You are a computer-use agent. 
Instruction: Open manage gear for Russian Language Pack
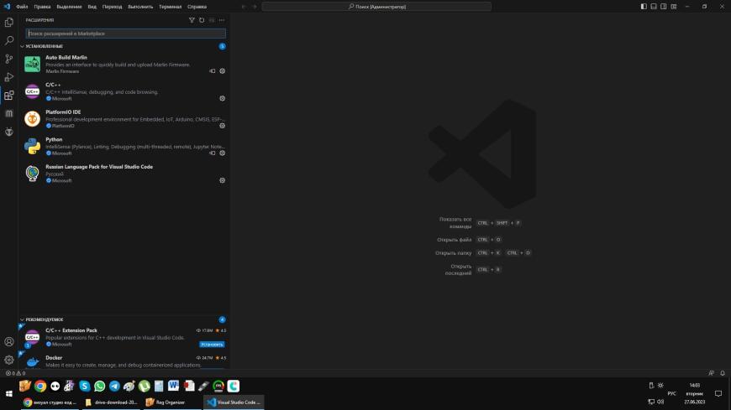pos(223,180)
